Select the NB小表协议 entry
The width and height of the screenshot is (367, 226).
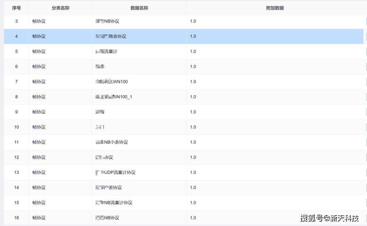[112, 142]
